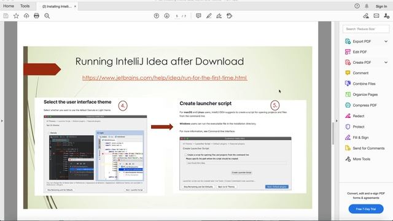Send the file by email envelope icon

[376, 16]
